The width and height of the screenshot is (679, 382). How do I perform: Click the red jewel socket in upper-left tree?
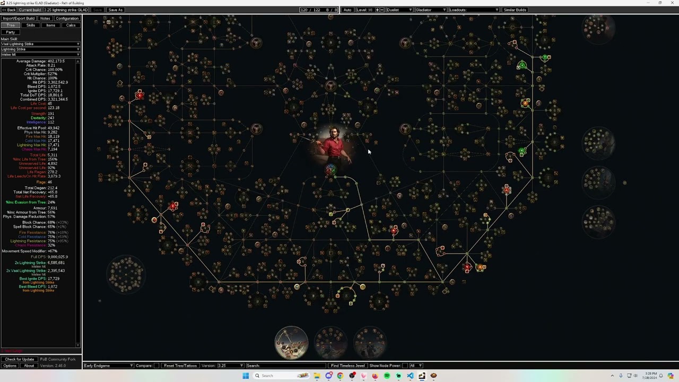click(x=139, y=95)
